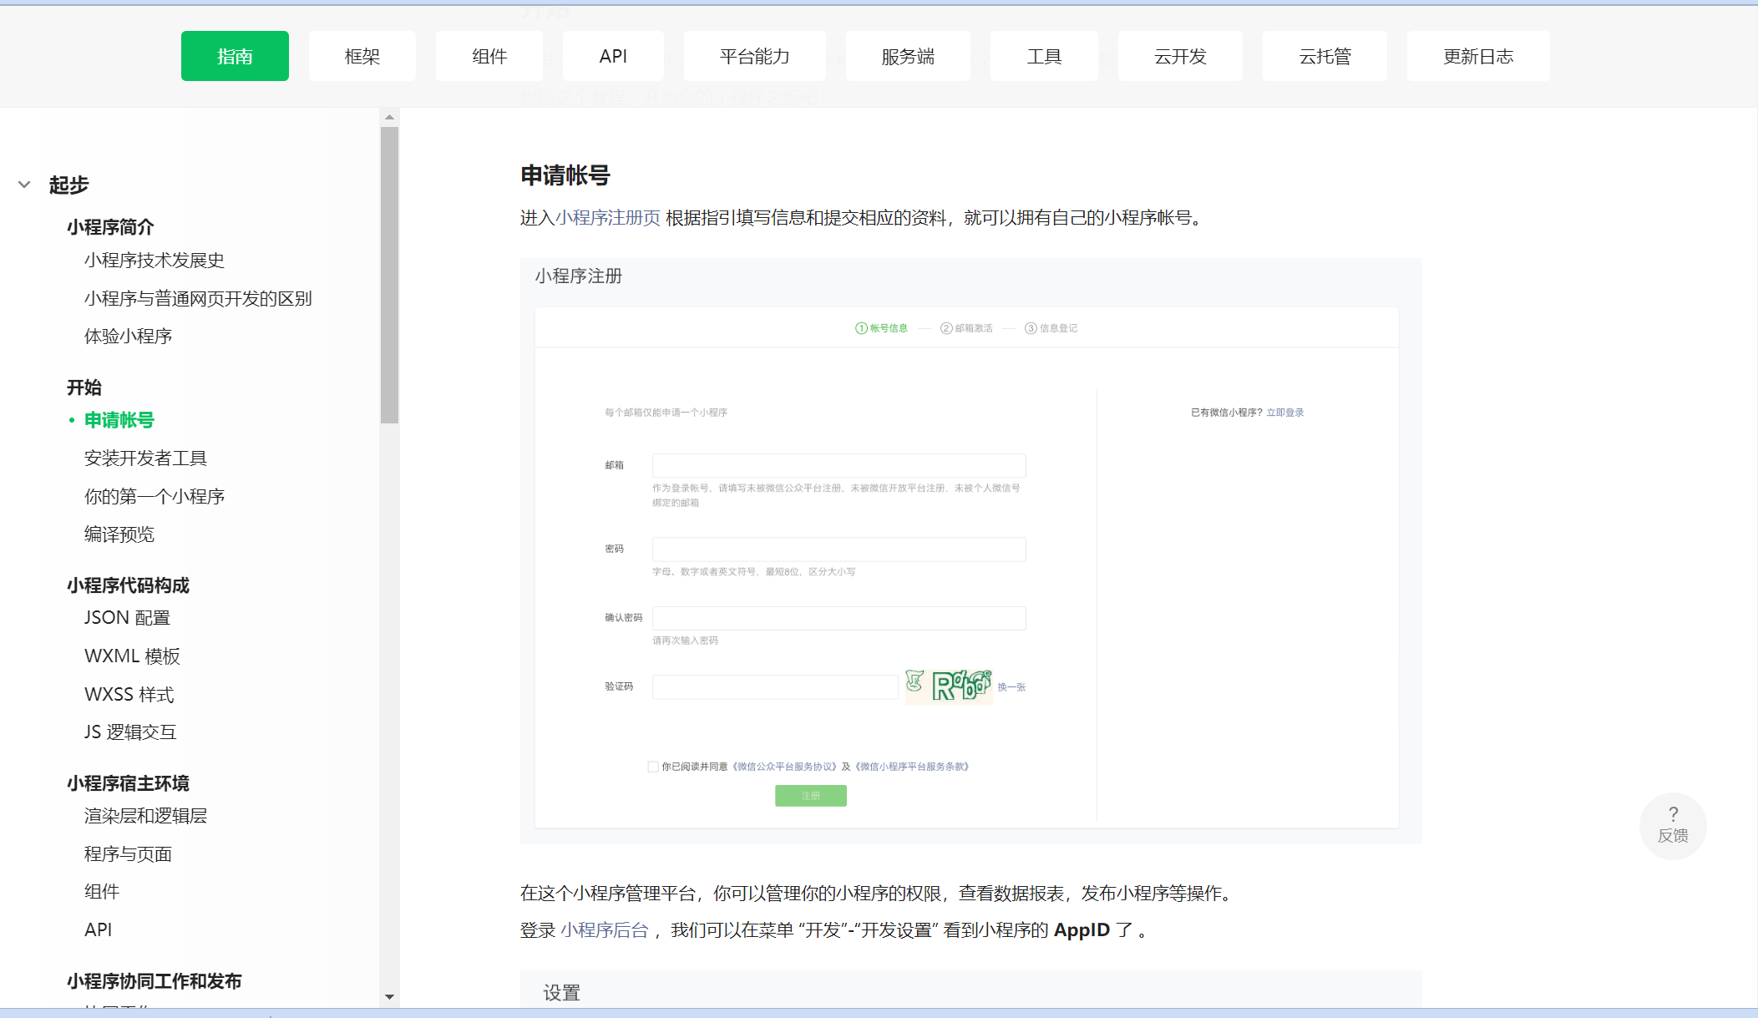Open JSON 配置 sidebar entry
The image size is (1758, 1018).
click(x=127, y=618)
